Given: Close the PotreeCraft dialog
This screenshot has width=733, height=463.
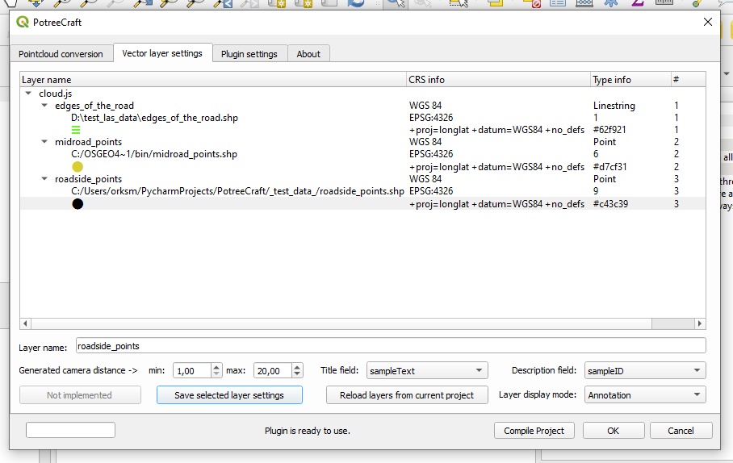Looking at the screenshot, I should [x=708, y=22].
